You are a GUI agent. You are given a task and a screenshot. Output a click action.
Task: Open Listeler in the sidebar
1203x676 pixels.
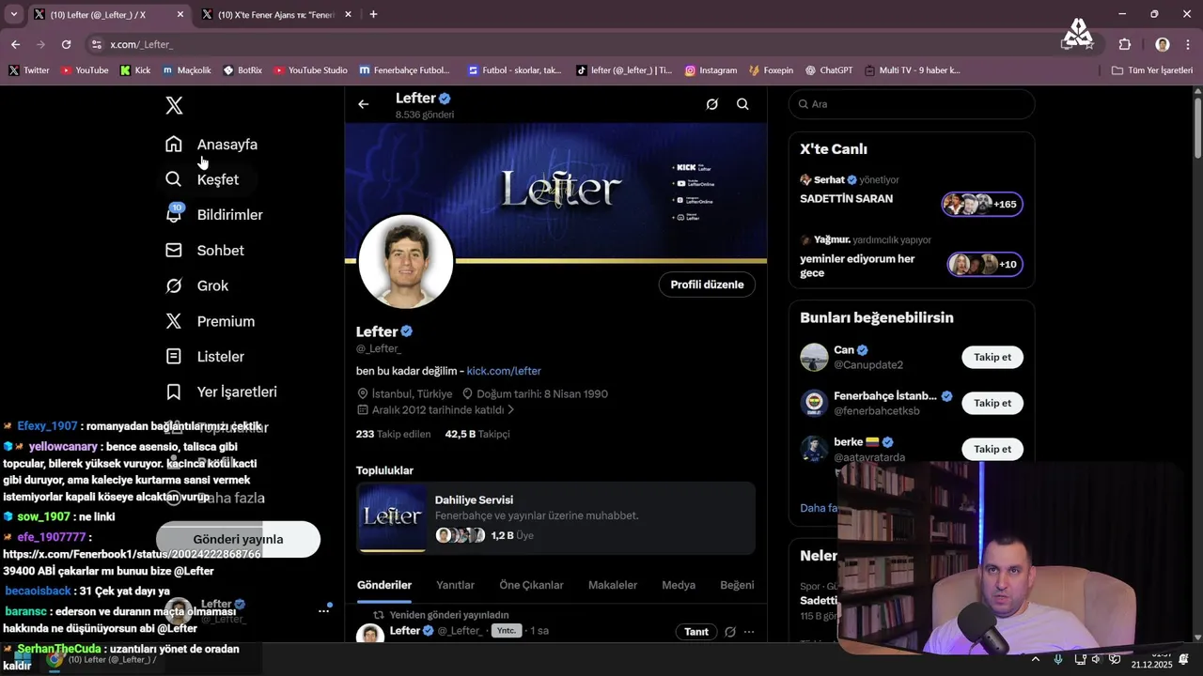(x=206, y=357)
